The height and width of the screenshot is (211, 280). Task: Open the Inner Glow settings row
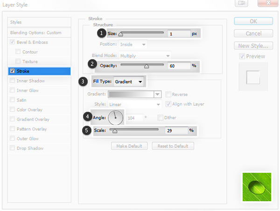39,90
